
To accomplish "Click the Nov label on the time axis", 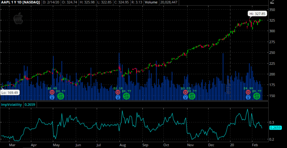I will pyautogui.click(x=191, y=145).
